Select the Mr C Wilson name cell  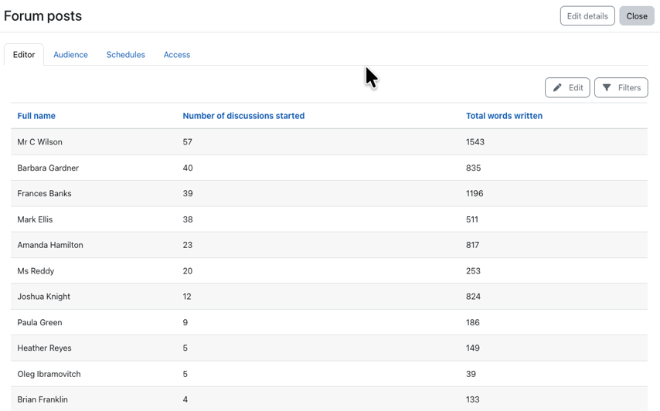click(x=39, y=142)
